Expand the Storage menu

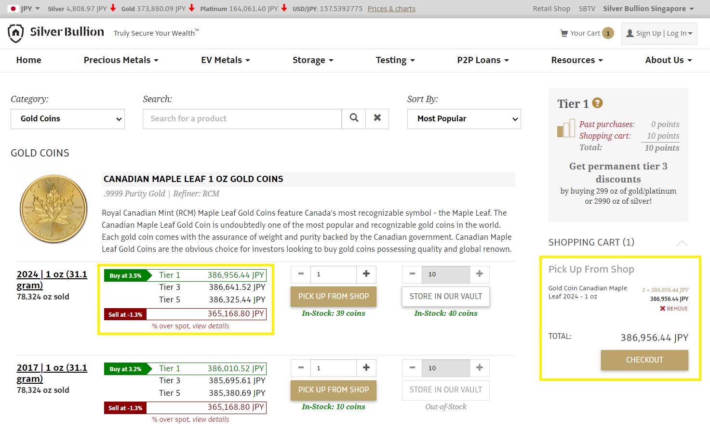point(313,60)
